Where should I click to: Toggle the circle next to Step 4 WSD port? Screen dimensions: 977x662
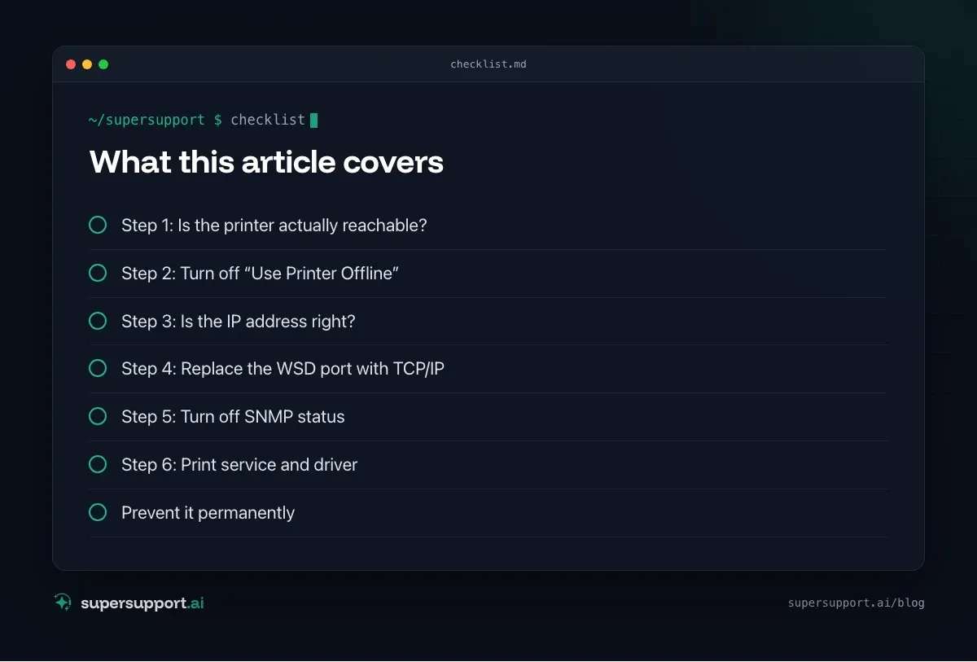(98, 368)
